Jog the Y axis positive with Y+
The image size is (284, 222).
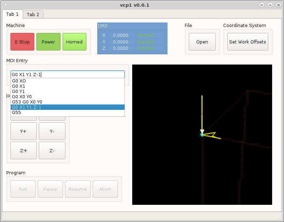coord(23,131)
